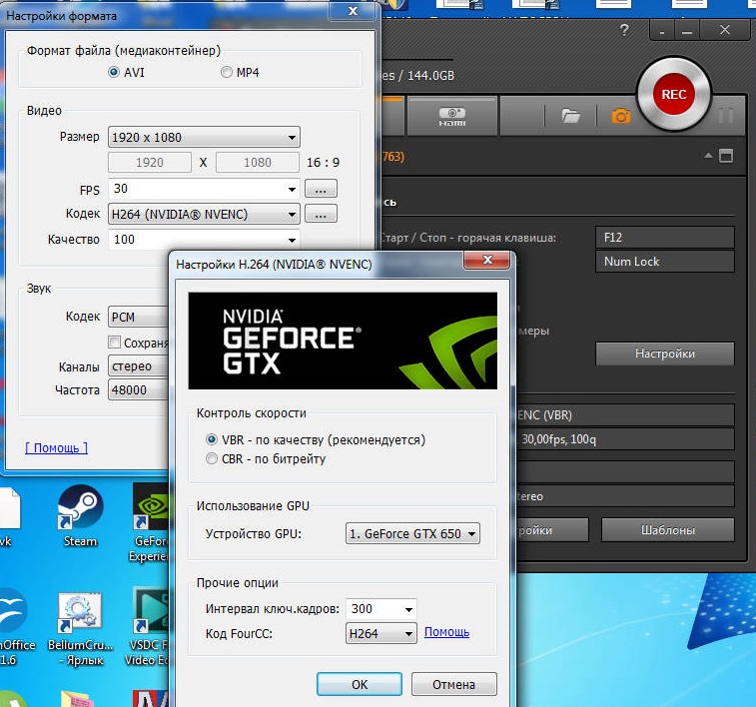The image size is (756, 707).
Task: Select the MP4 container format
Action: tap(240, 72)
